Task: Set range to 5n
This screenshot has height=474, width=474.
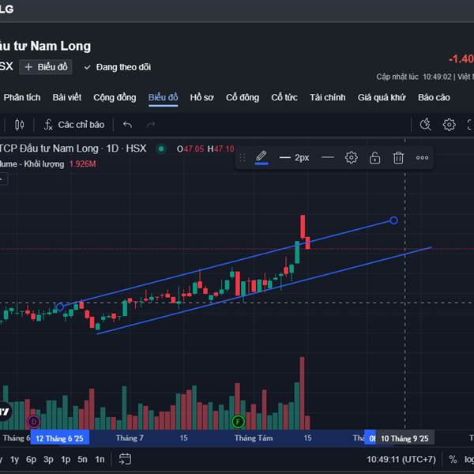Action: coord(82,460)
